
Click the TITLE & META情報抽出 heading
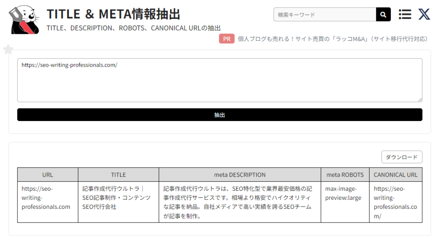pyautogui.click(x=113, y=14)
